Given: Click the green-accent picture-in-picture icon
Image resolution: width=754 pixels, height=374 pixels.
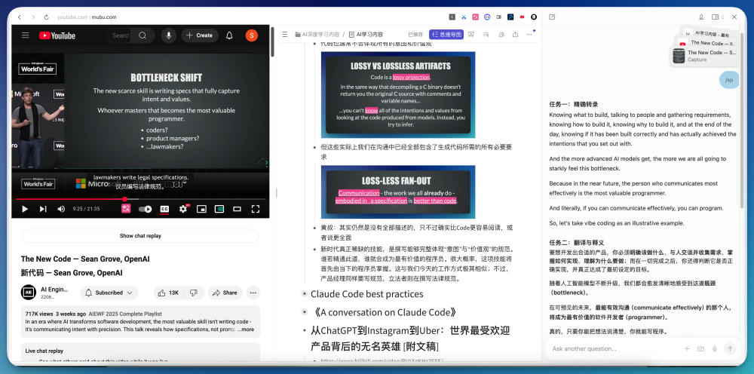Looking at the screenshot, I should pyautogui.click(x=219, y=209).
